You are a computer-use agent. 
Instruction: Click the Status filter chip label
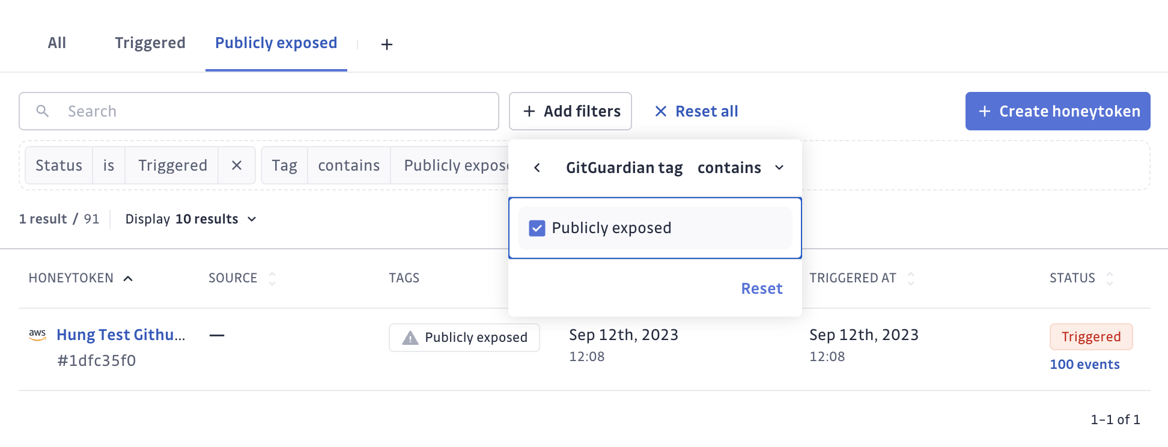pos(59,165)
